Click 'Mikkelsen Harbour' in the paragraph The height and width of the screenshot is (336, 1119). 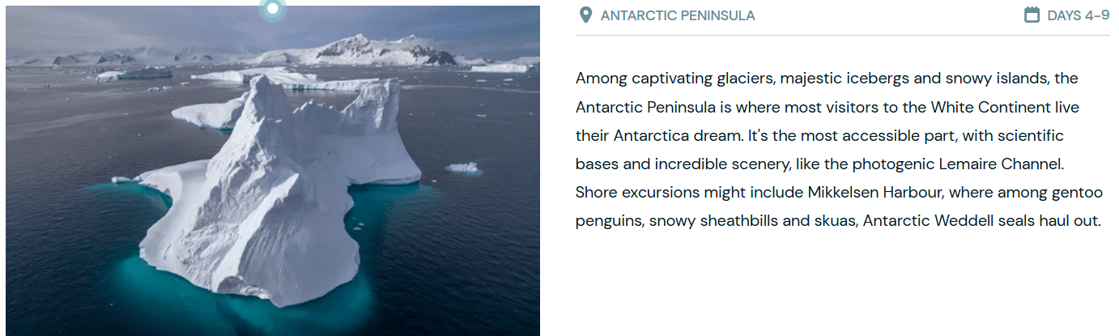[866, 192]
